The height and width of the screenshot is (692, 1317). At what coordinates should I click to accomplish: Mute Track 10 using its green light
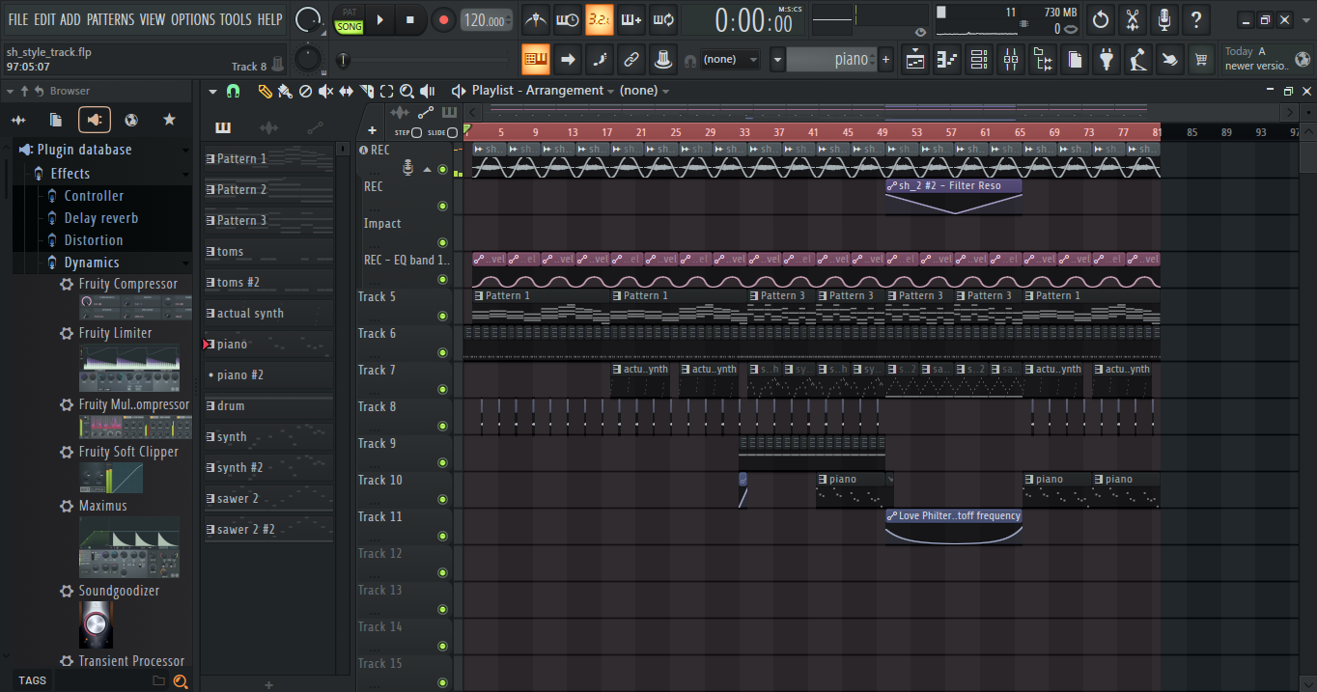[443, 499]
